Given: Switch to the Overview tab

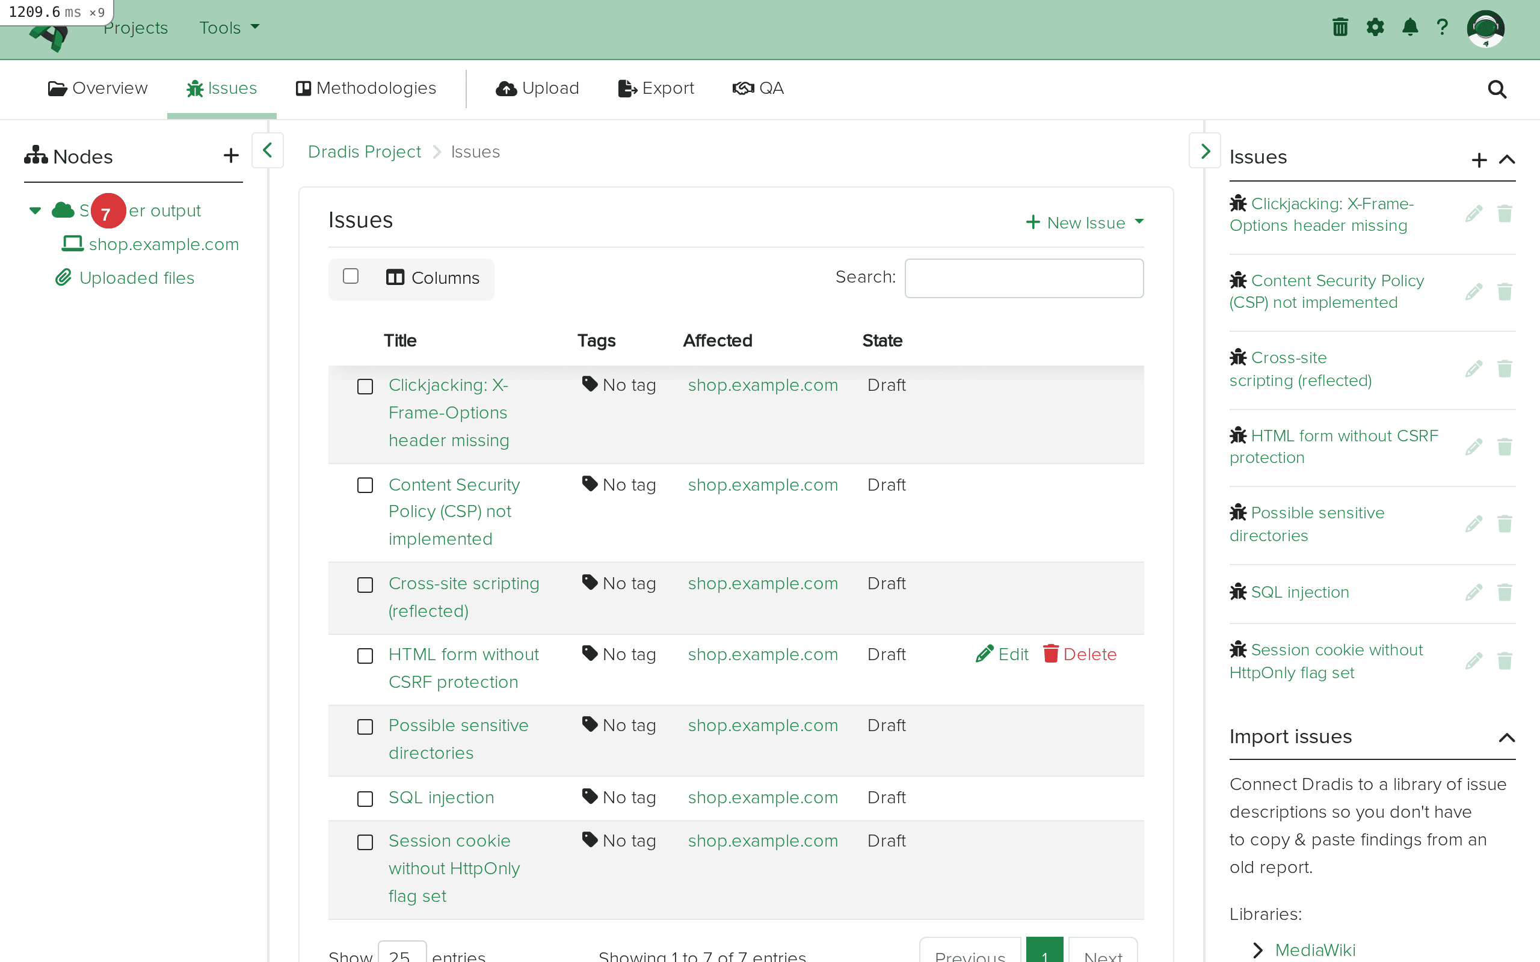Looking at the screenshot, I should (x=97, y=88).
